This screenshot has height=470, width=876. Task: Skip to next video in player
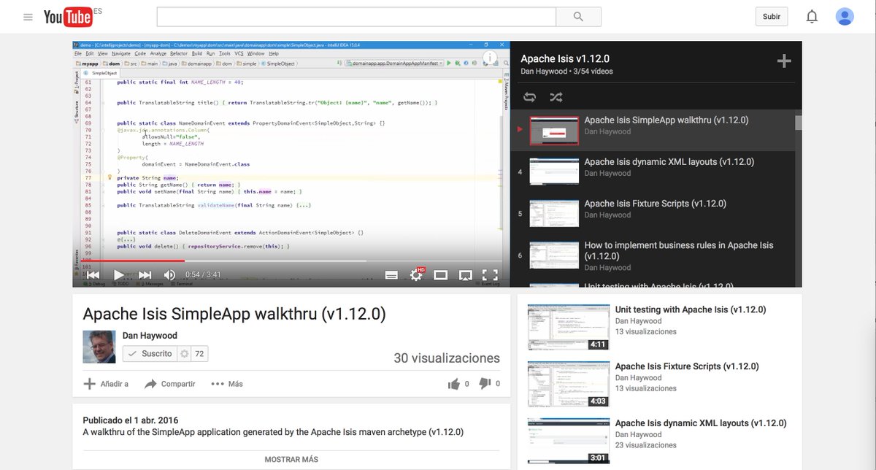pyautogui.click(x=145, y=275)
